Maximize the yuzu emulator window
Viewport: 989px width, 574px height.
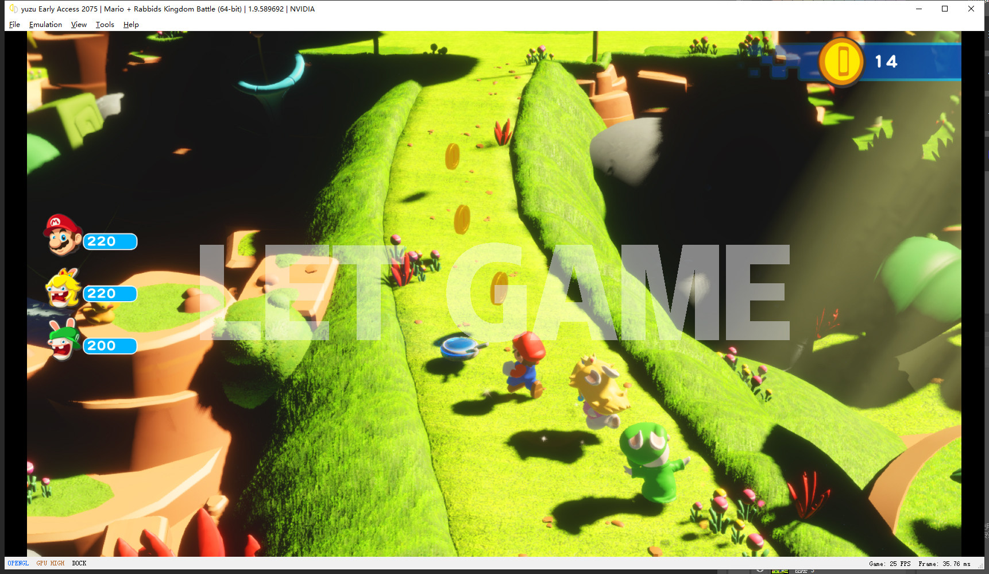945,9
